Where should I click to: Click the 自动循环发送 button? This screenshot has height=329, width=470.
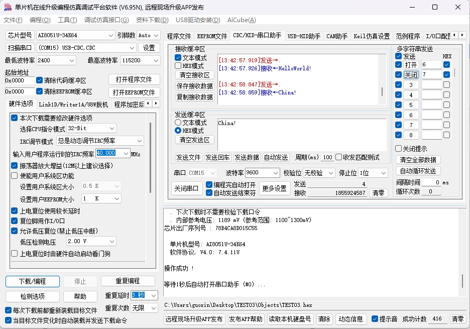click(x=418, y=171)
